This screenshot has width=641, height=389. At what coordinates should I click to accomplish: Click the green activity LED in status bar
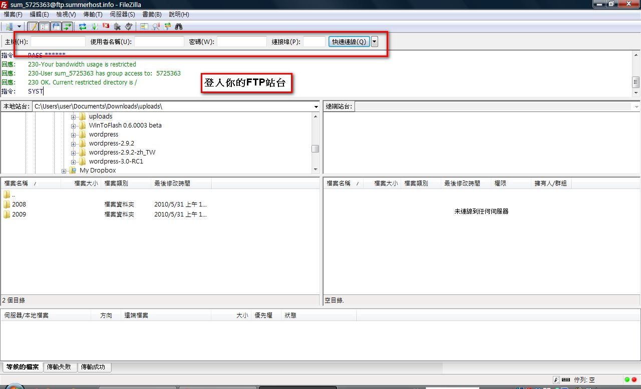[x=627, y=380]
